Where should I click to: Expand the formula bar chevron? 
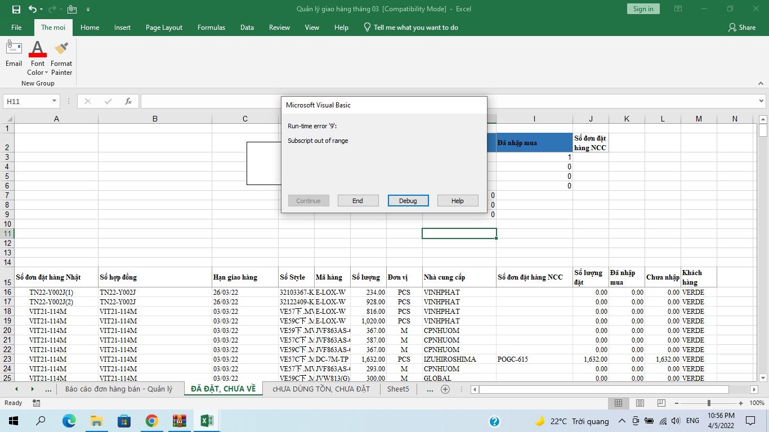pyautogui.click(x=761, y=101)
